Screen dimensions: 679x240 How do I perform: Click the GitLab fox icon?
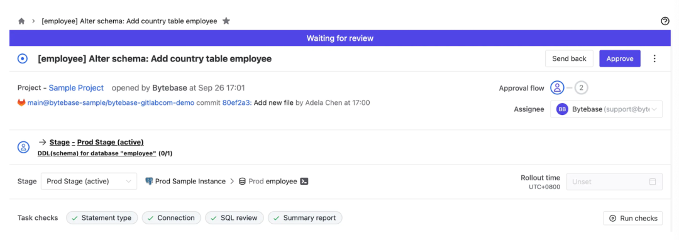21,103
